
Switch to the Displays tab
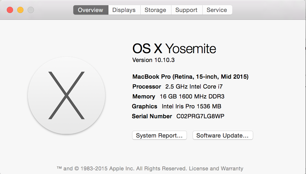(124, 10)
